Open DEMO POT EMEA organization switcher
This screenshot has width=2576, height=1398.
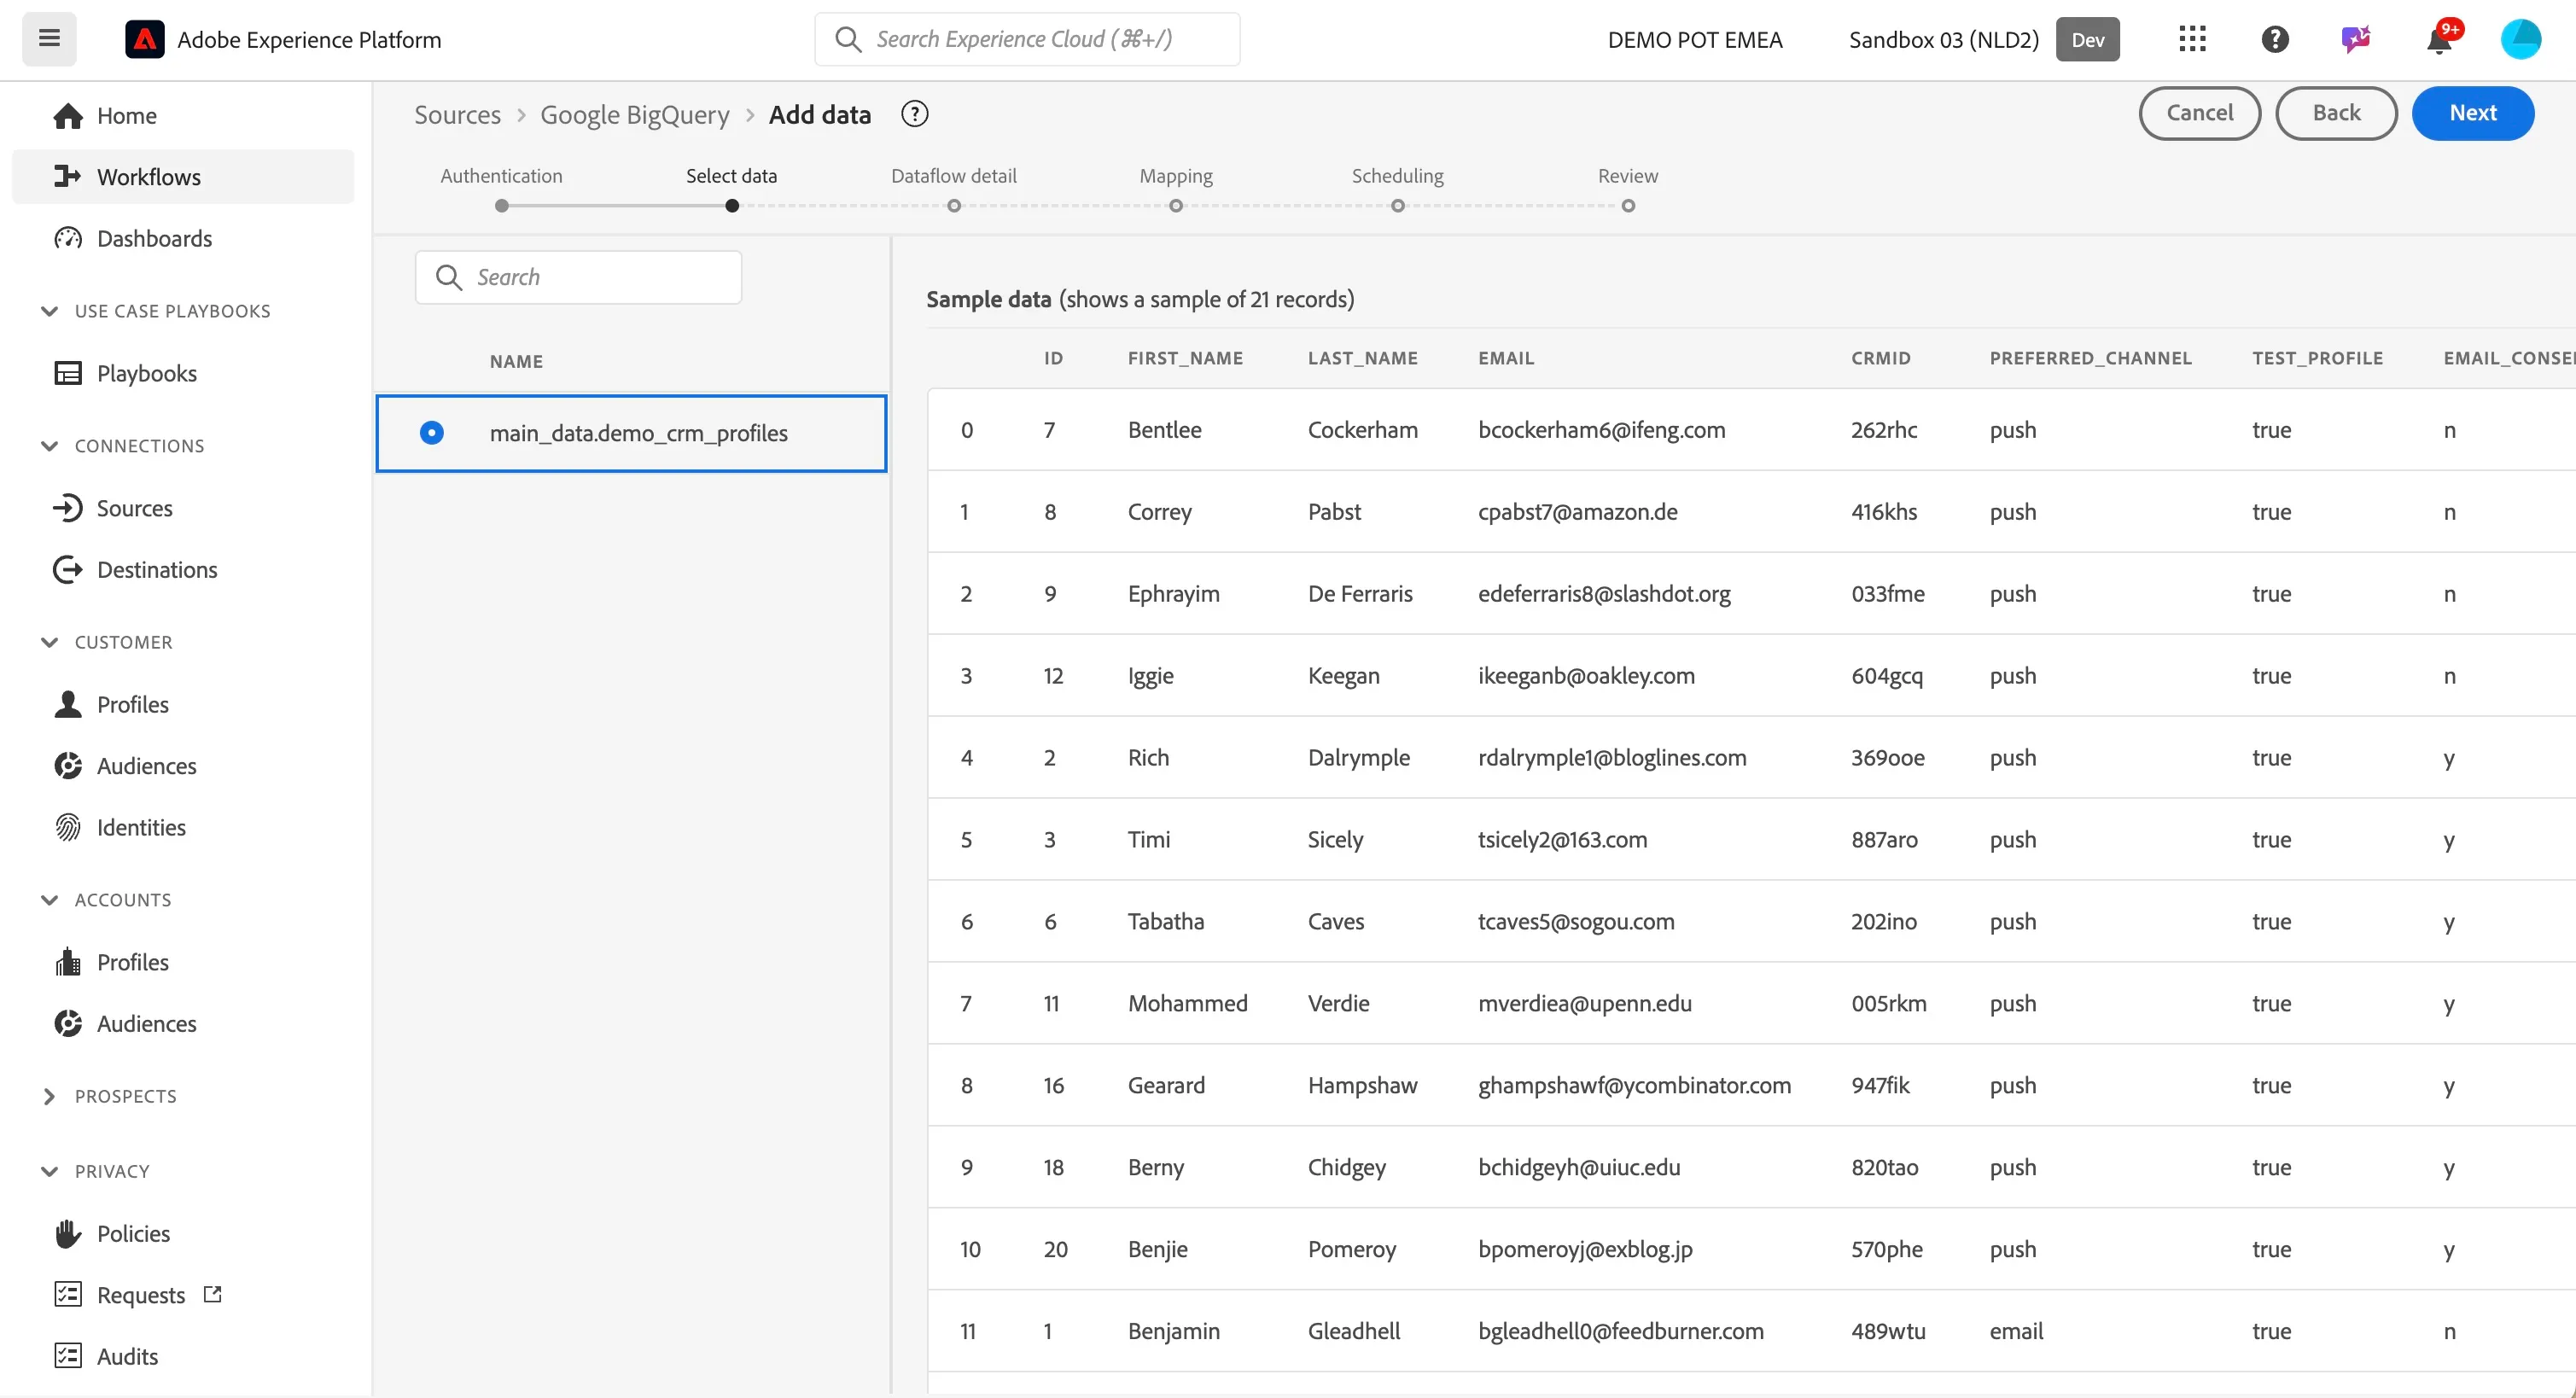(x=1694, y=39)
